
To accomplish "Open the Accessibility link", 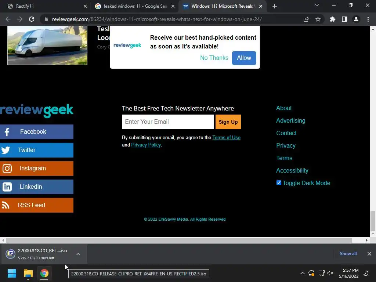I will click(x=292, y=170).
